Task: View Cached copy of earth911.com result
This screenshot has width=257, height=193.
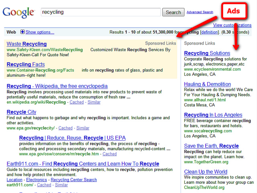Action: (44, 185)
